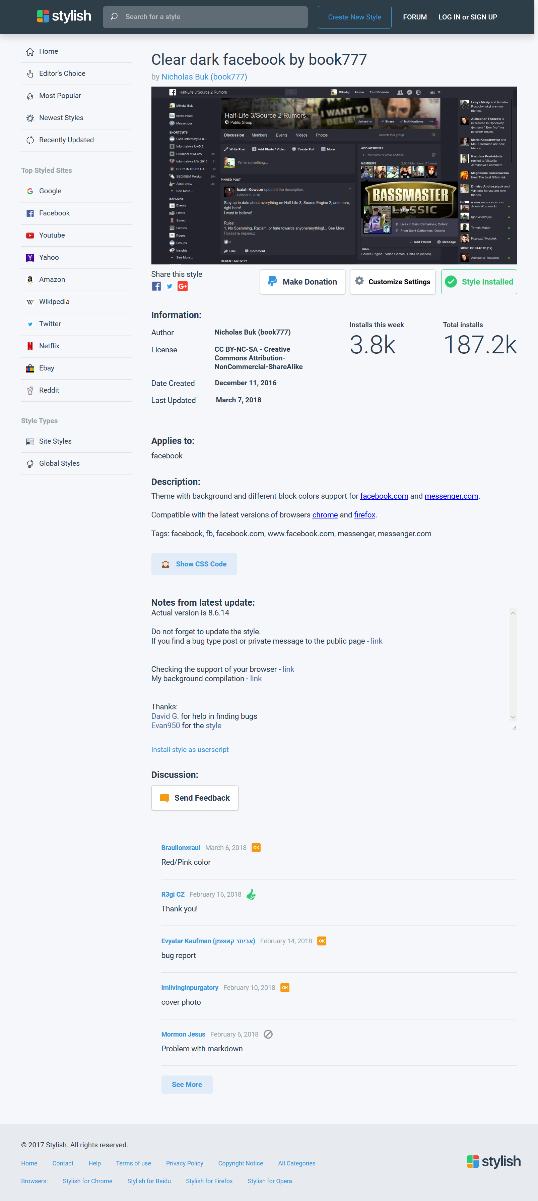The image size is (538, 1201).
Task: Expand the Show CSS Code section
Action: [194, 564]
